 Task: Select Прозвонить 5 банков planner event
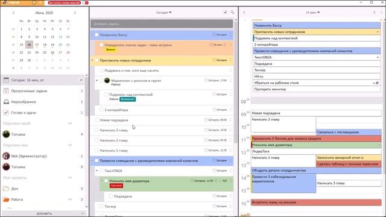[x=316, y=139]
